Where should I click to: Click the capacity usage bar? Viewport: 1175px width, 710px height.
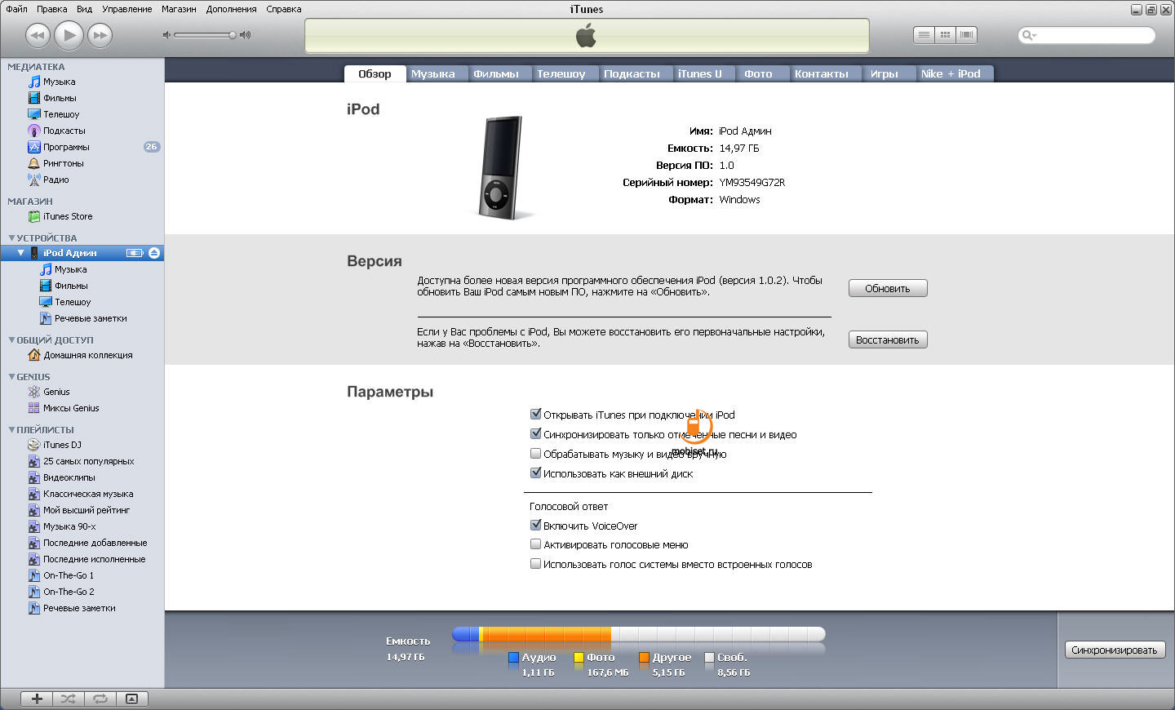(x=639, y=634)
